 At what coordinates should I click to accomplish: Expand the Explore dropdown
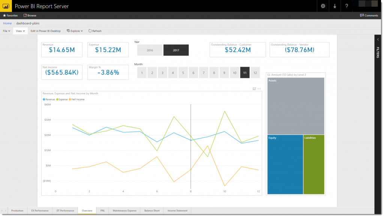[75, 31]
